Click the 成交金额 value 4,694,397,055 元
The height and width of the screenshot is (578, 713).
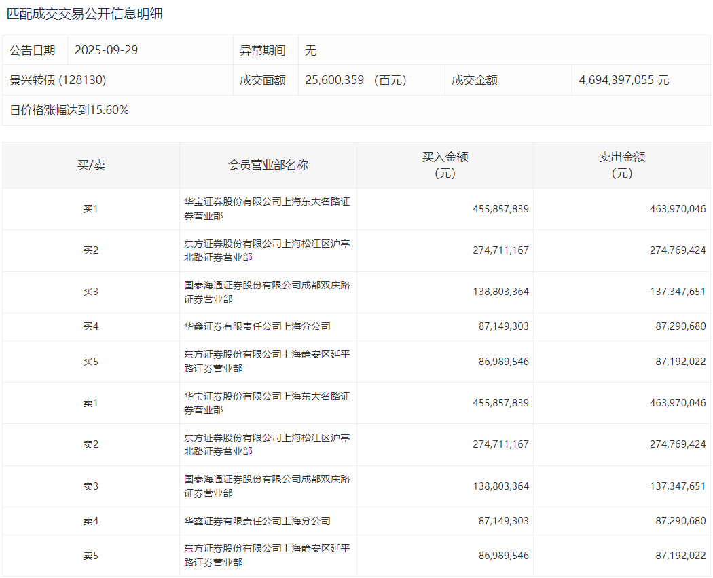click(x=623, y=80)
